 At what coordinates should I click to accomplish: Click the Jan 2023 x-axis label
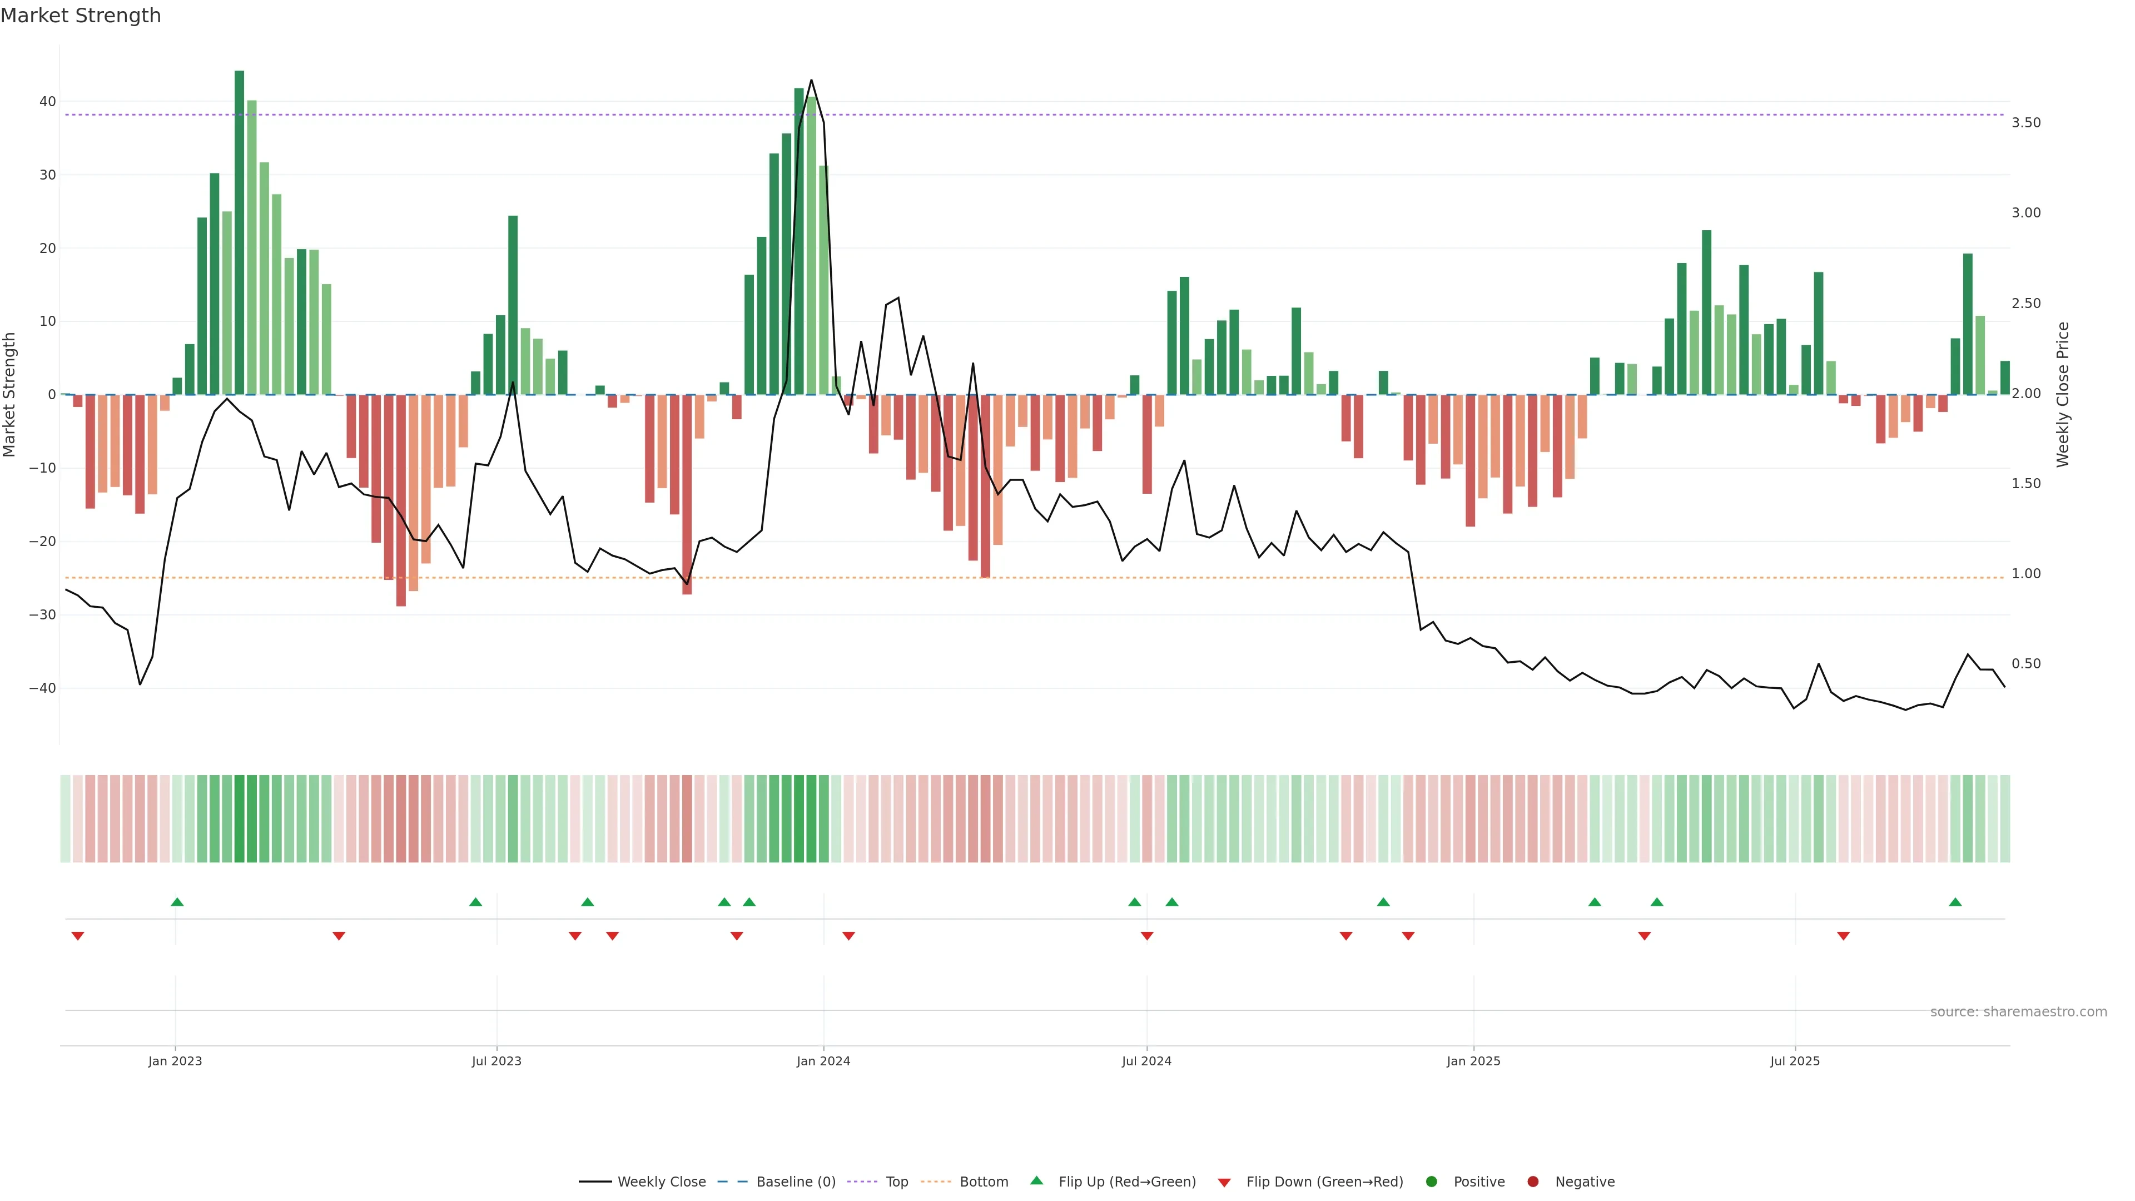(175, 1061)
